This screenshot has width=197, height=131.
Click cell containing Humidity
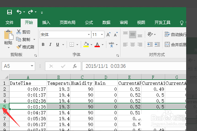tap(82, 83)
